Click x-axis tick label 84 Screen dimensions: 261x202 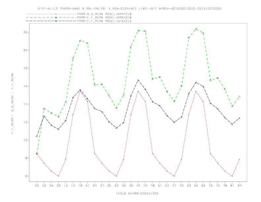coord(239,185)
